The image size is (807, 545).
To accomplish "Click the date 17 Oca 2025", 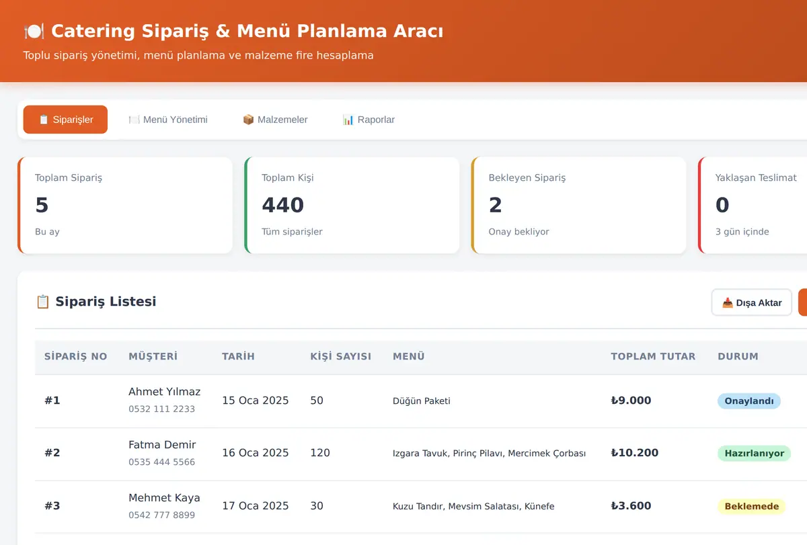I will 256,506.
